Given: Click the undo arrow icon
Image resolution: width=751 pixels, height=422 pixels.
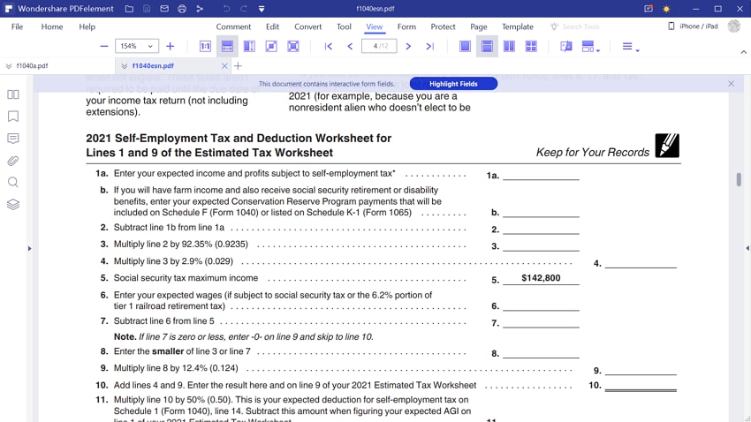Looking at the screenshot, I should 226,9.
